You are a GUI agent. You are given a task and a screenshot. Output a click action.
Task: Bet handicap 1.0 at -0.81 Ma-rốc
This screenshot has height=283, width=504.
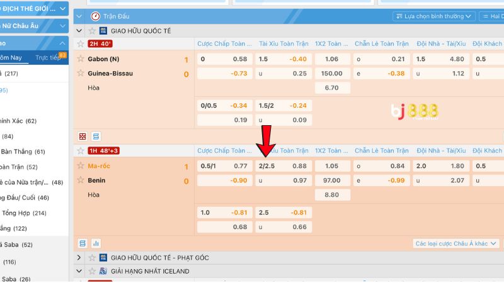tap(225, 213)
